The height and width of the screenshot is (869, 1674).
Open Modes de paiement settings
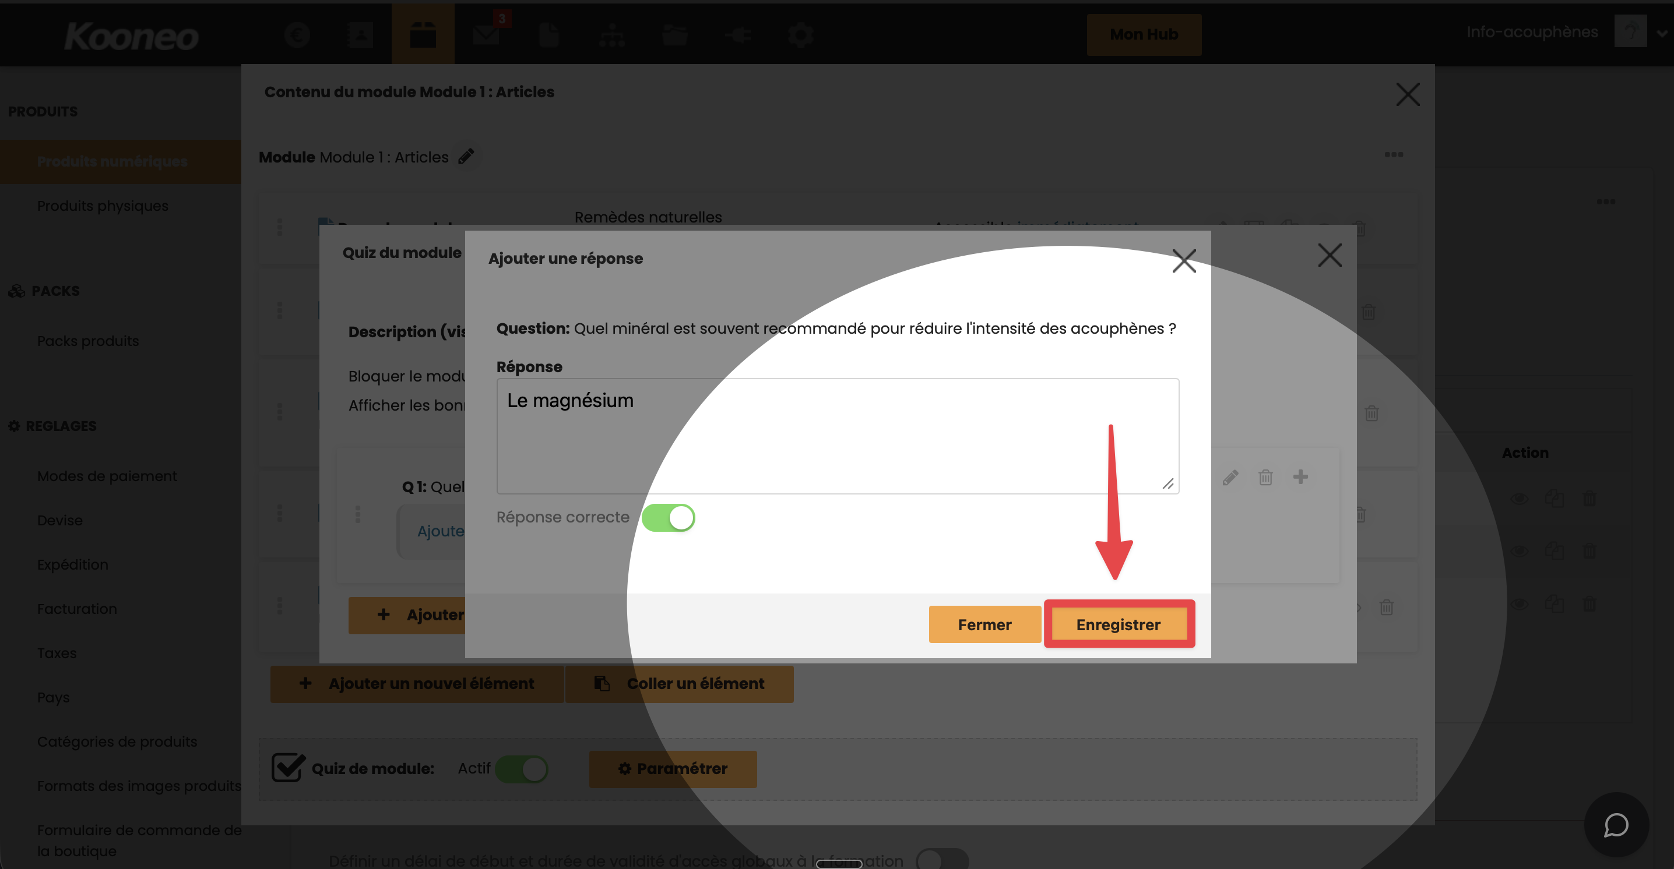pos(107,476)
